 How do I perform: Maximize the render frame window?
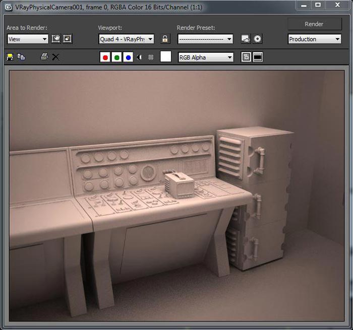click(318, 5)
